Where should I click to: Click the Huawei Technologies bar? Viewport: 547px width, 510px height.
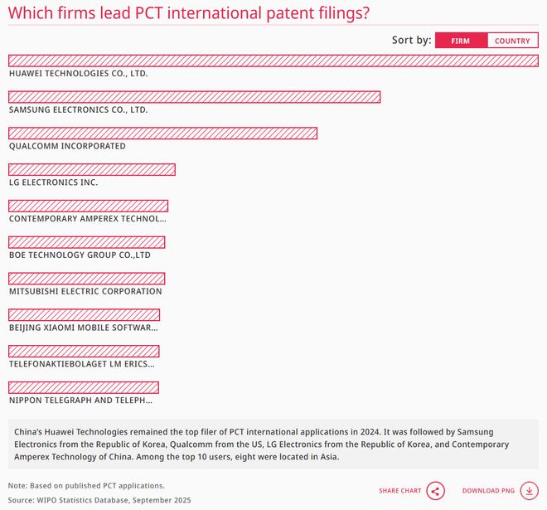[273, 61]
